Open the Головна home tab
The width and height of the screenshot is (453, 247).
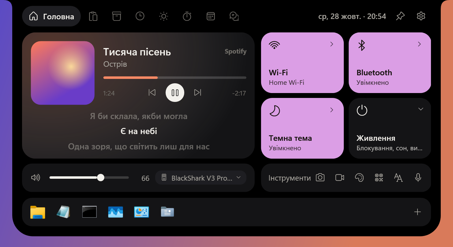(x=51, y=16)
